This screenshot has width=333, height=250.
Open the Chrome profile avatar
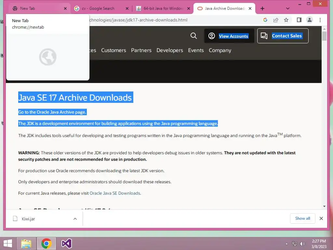pyautogui.click(x=310, y=20)
